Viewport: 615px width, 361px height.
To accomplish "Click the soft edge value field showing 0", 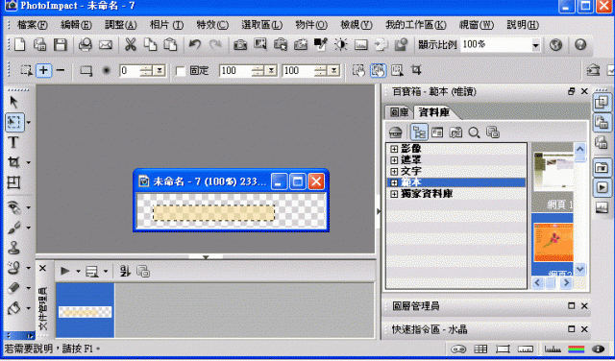I will (x=131, y=71).
